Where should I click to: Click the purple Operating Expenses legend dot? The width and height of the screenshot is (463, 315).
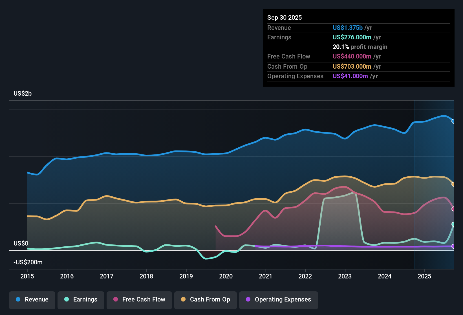coord(248,300)
